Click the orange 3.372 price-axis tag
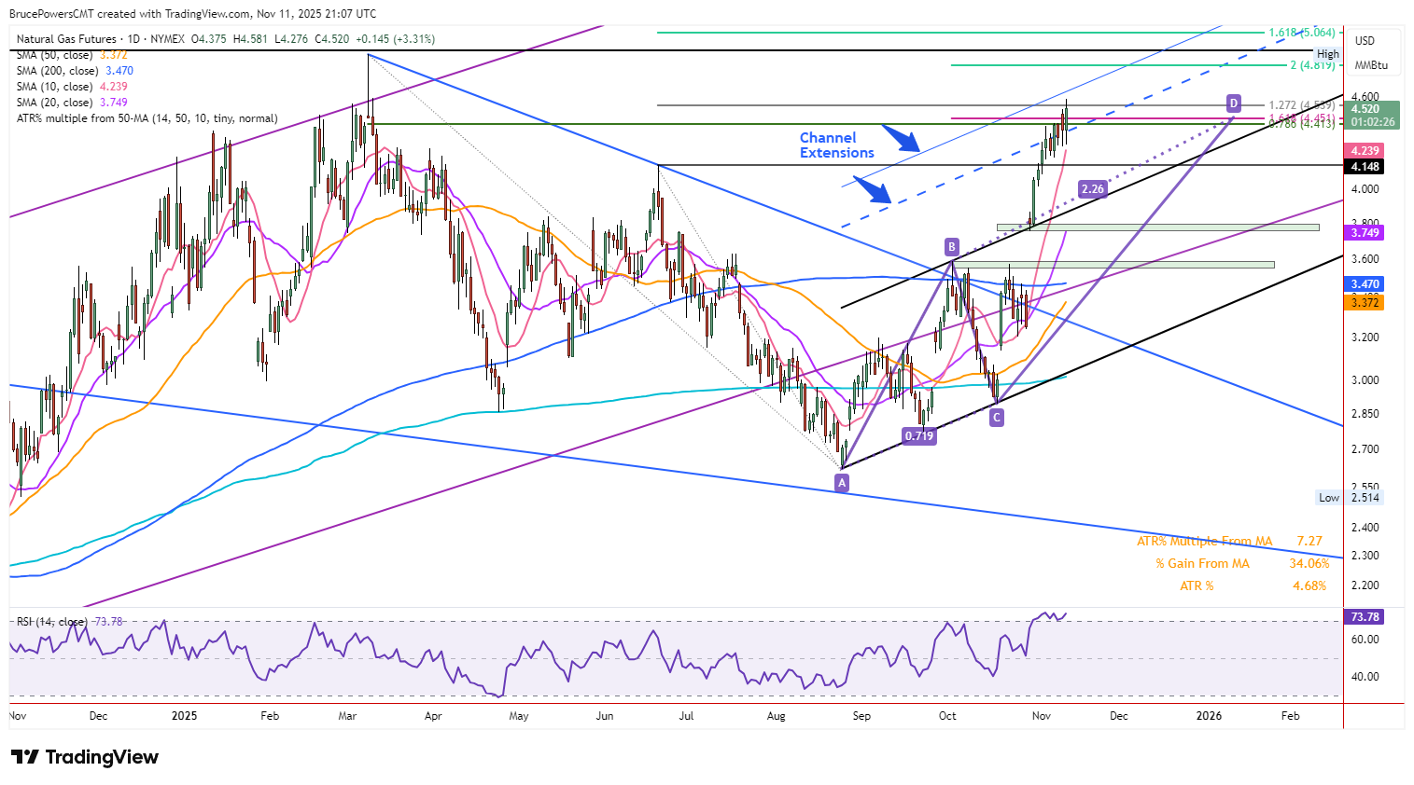This screenshot has height=785, width=1414. [x=1365, y=302]
